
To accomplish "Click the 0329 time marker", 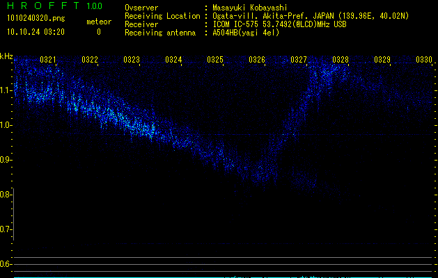I will pyautogui.click(x=382, y=59).
